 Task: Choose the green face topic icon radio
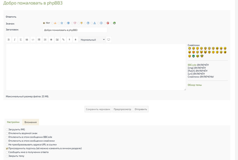(112, 23)
